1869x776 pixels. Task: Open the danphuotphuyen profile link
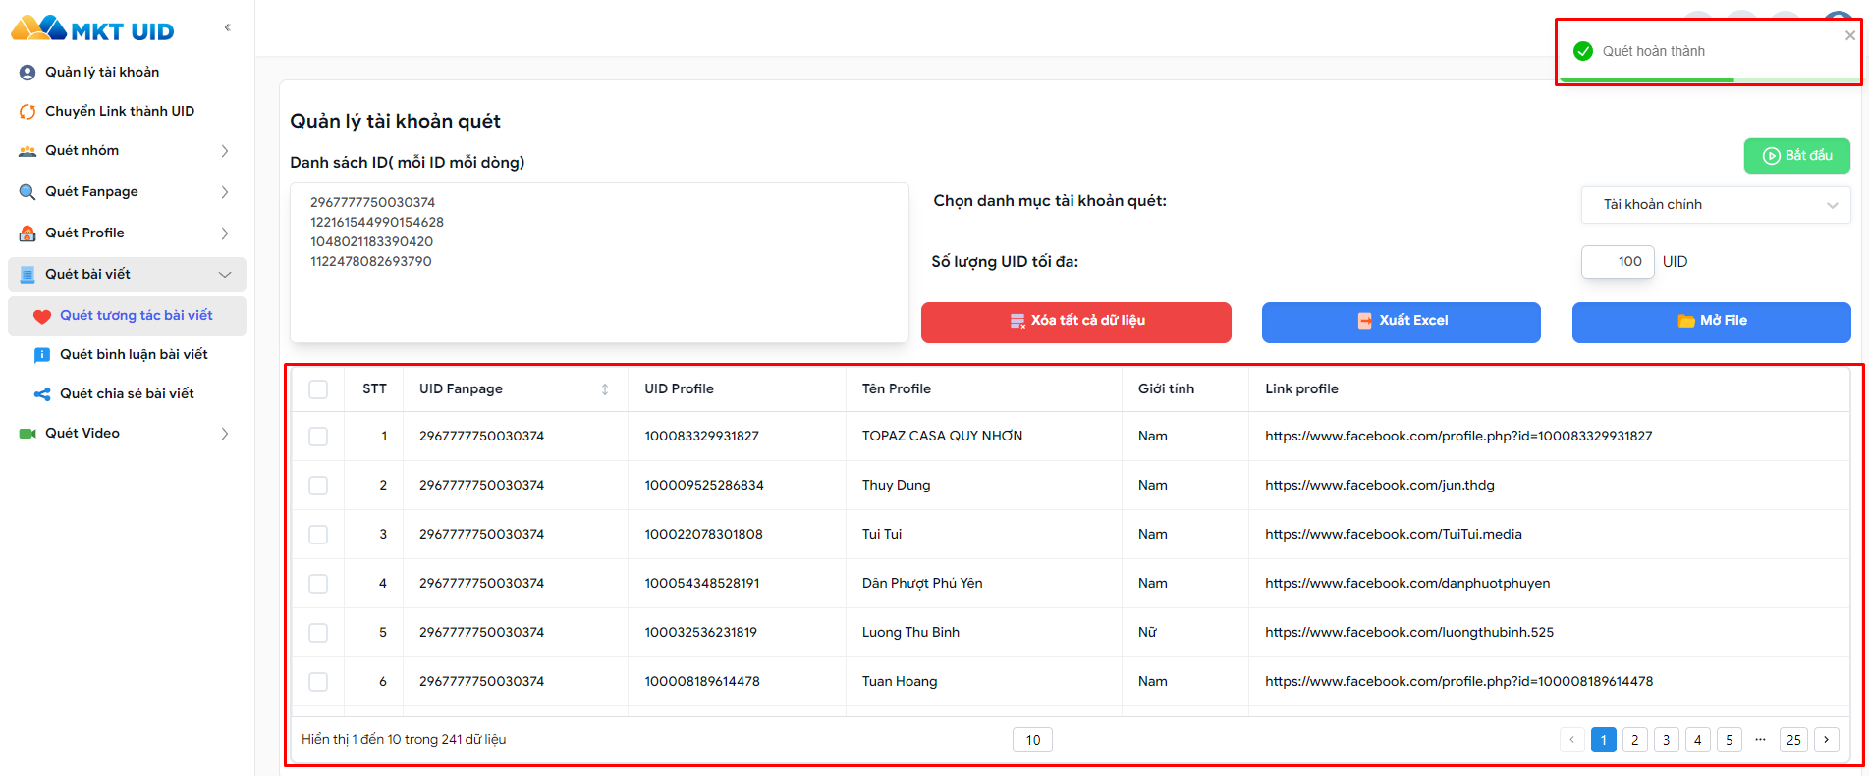[1407, 584]
